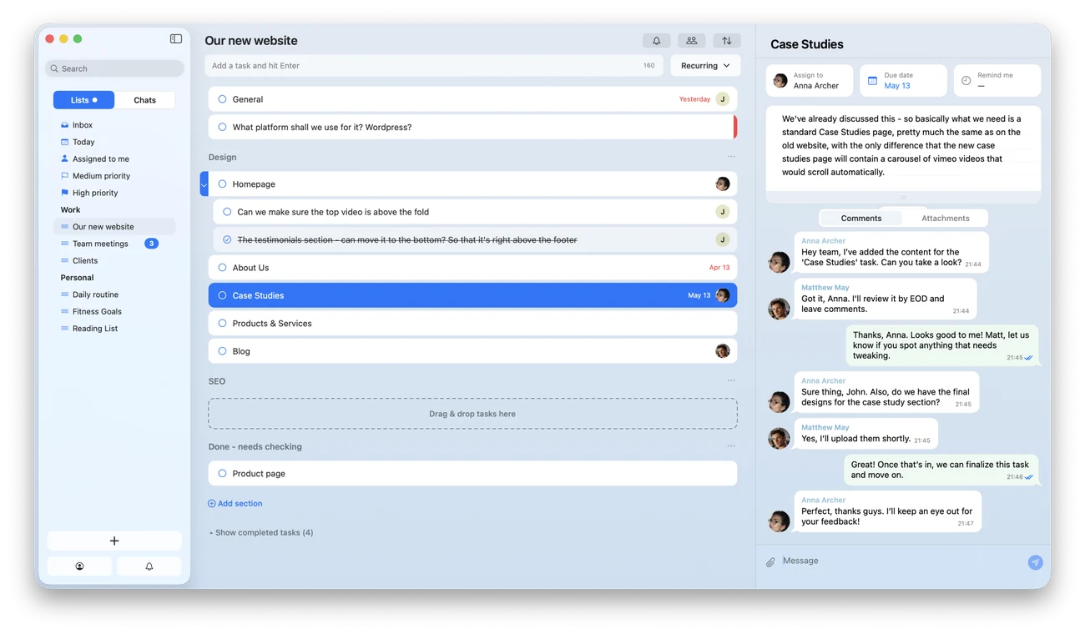The image size is (1085, 634).
Task: Open SEO section options ellipsis
Action: [731, 380]
